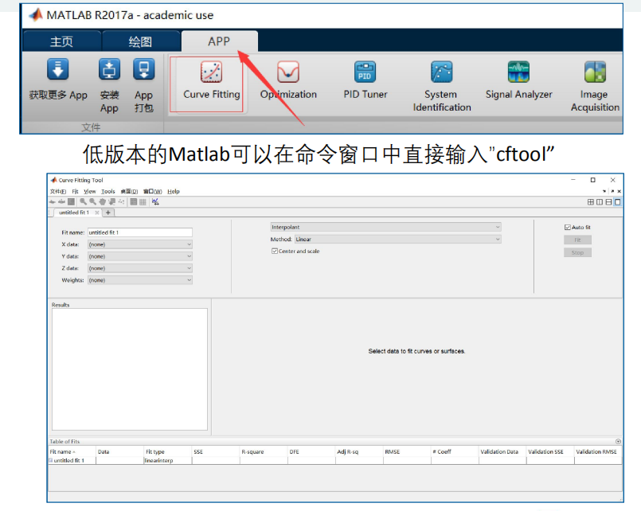This screenshot has width=641, height=511.
Task: Select the exclude outliers tool
Action: coord(121,202)
